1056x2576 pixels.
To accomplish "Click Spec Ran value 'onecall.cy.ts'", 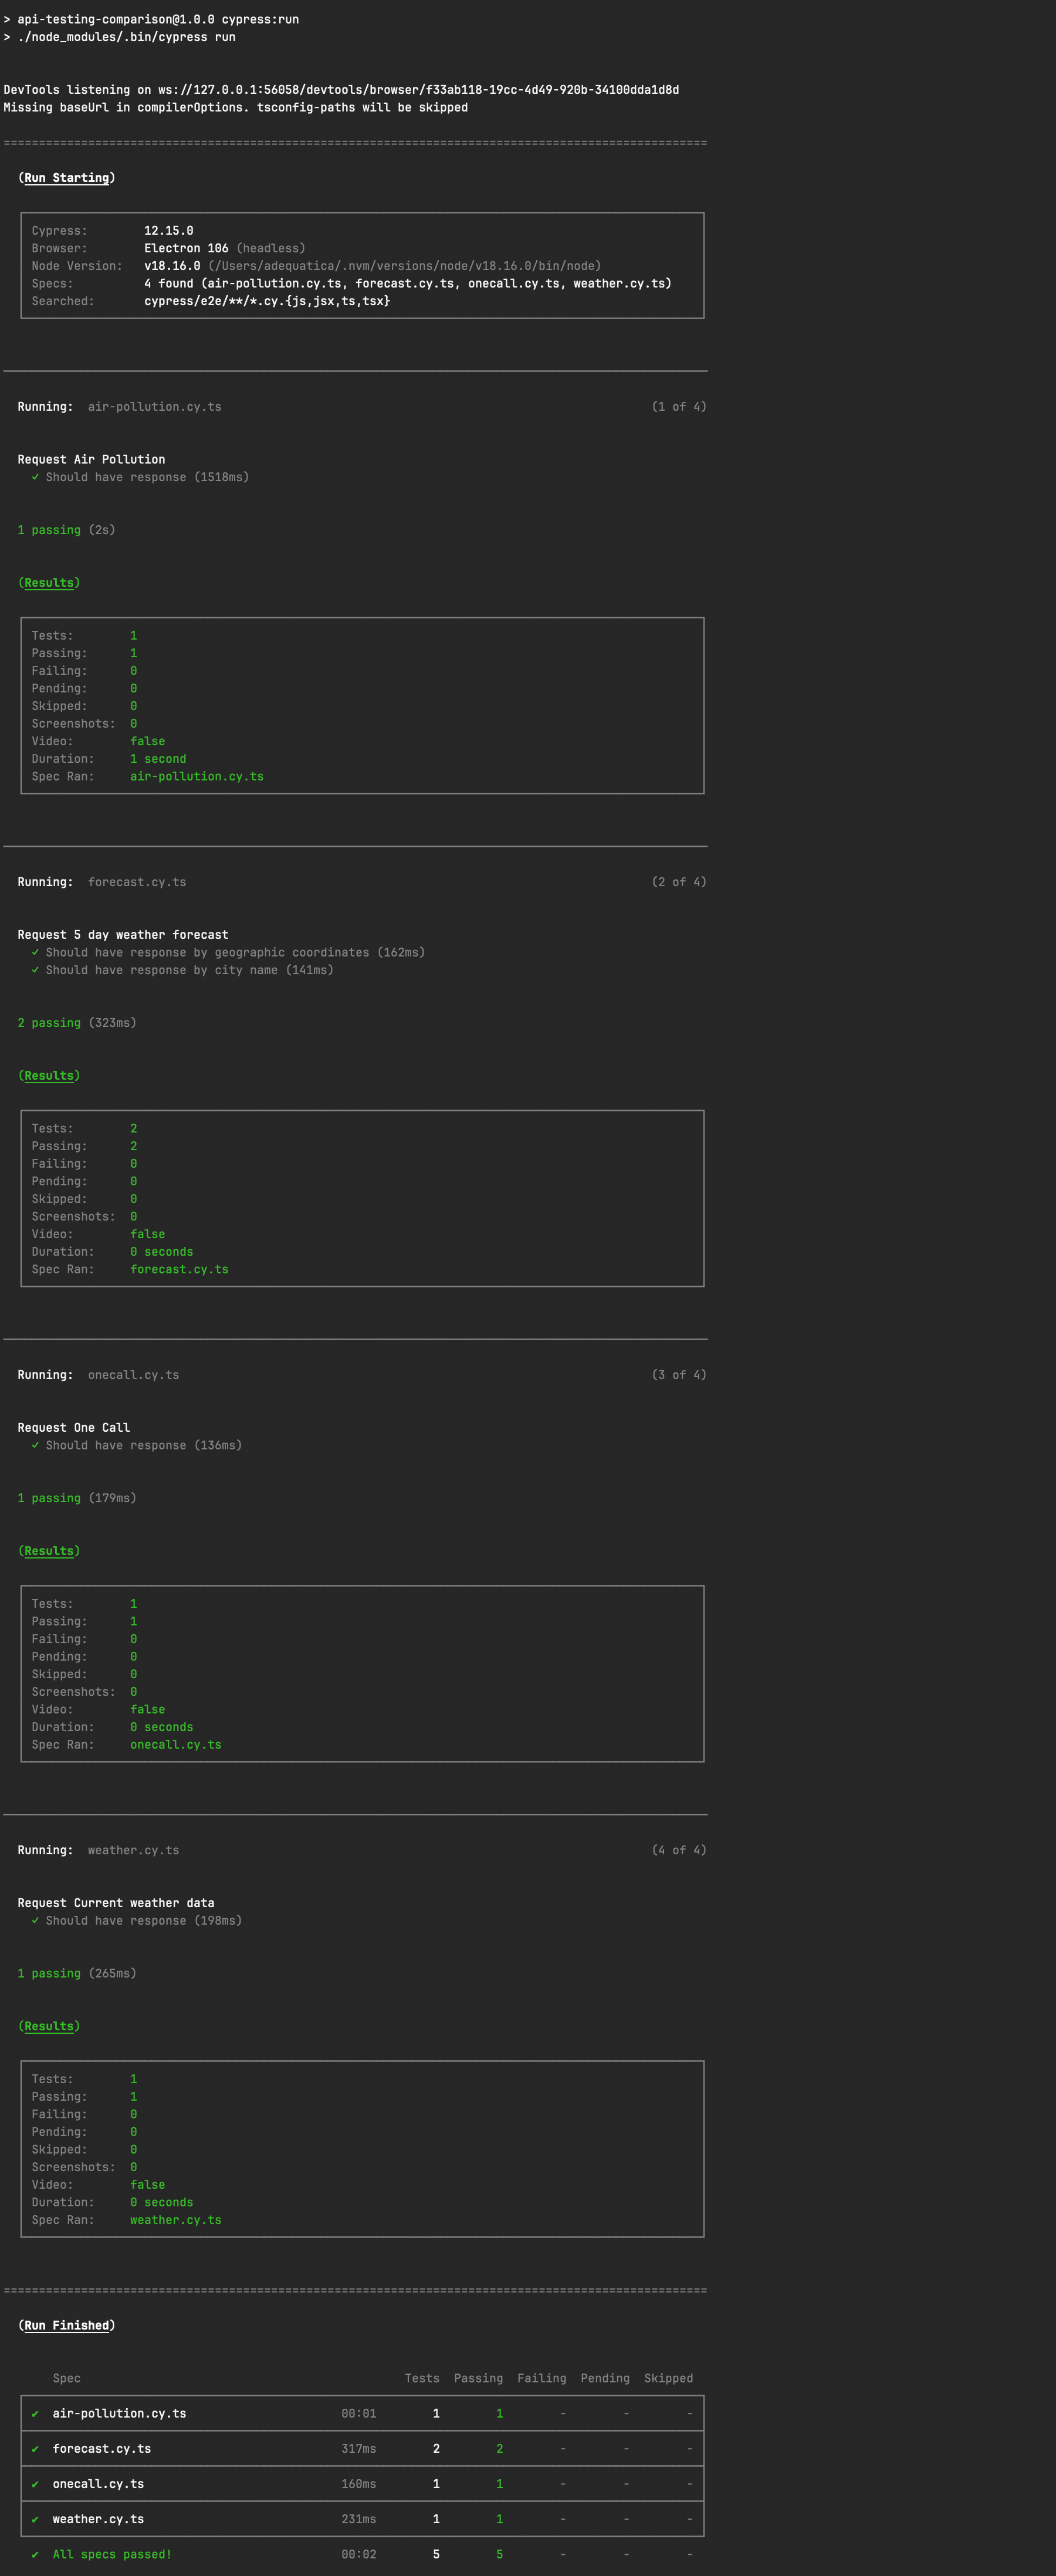I will [176, 1745].
